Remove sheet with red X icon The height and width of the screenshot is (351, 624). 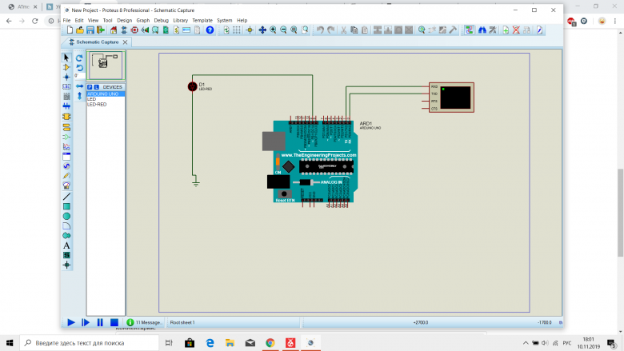516,30
